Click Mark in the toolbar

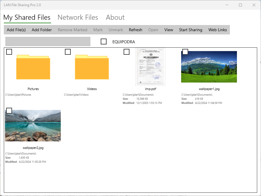(x=98, y=30)
